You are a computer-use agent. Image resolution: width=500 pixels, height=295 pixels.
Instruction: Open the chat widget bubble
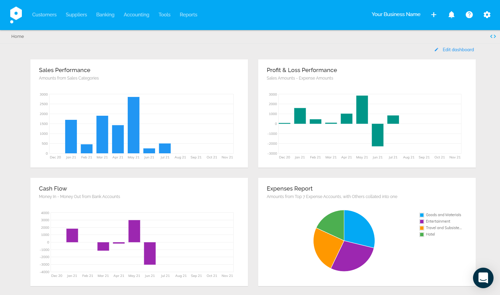(x=483, y=278)
